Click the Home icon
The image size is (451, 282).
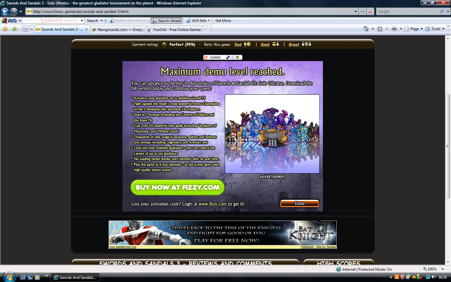[366, 29]
